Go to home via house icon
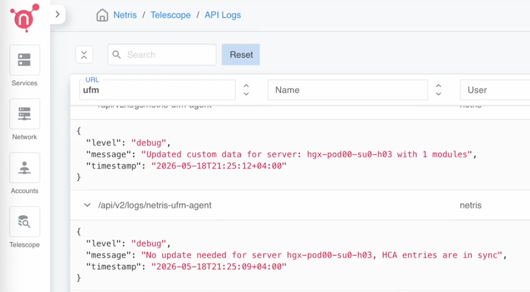Viewport: 530px width, 292px height. click(102, 15)
